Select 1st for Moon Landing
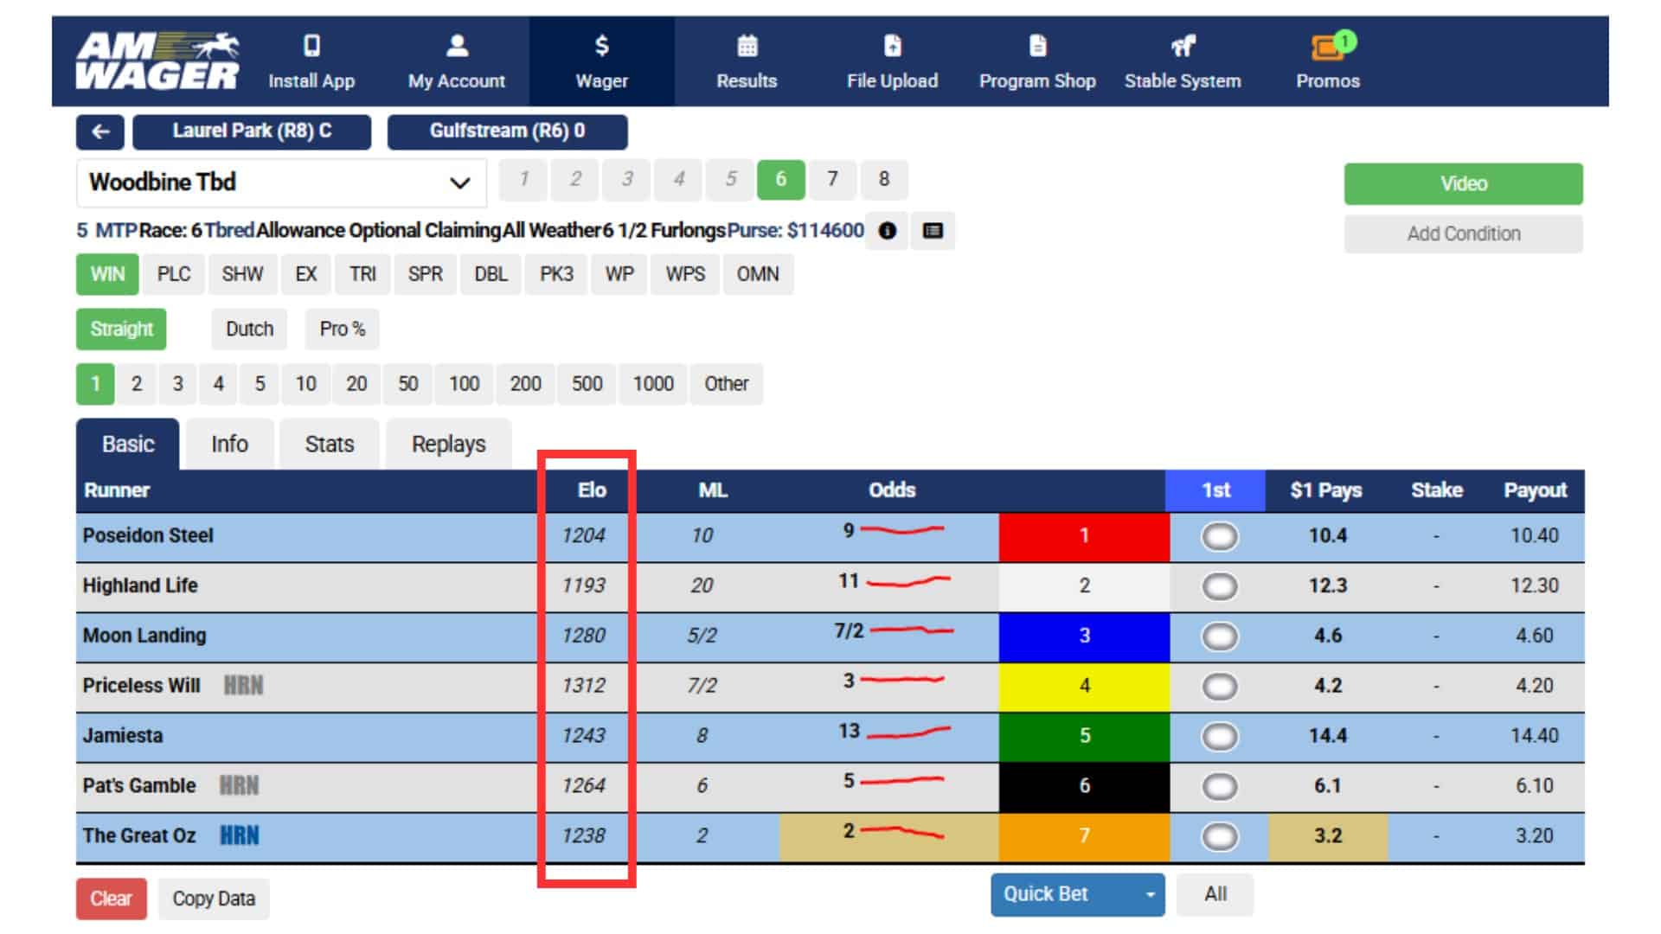Viewport: 1661px width, 934px height. point(1219,637)
